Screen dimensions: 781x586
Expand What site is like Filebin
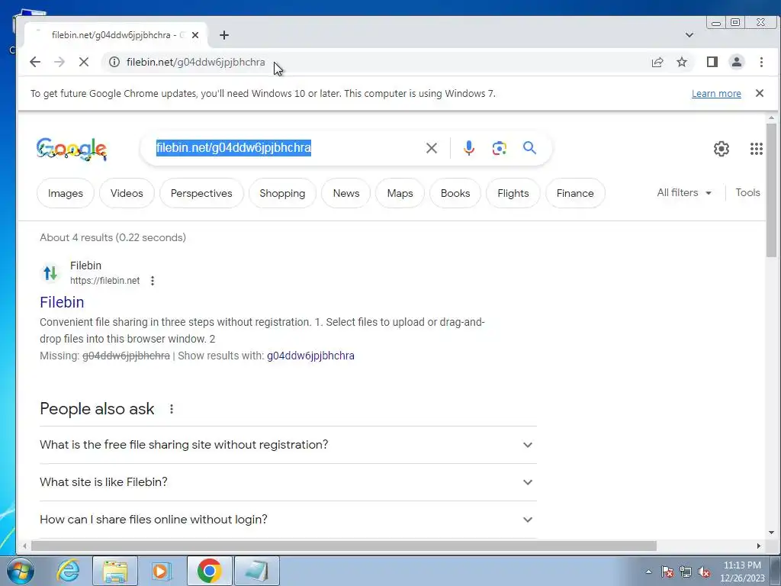[x=288, y=482]
